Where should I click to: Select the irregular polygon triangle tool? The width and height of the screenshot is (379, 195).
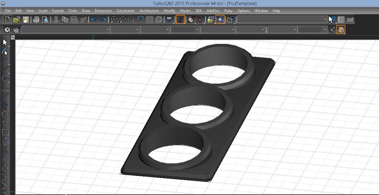(x=5, y=123)
